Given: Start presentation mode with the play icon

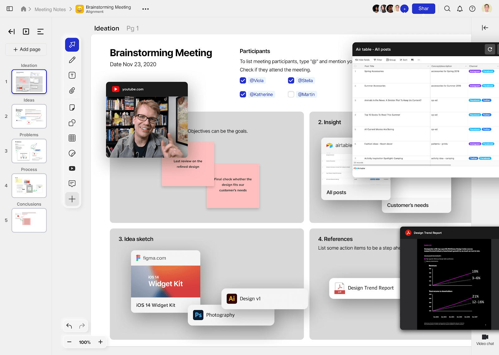Looking at the screenshot, I should click(x=26, y=32).
